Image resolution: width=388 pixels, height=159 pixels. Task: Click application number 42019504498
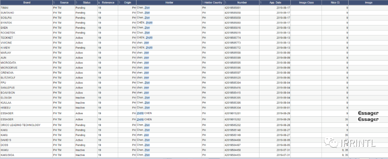[x=232, y=140]
